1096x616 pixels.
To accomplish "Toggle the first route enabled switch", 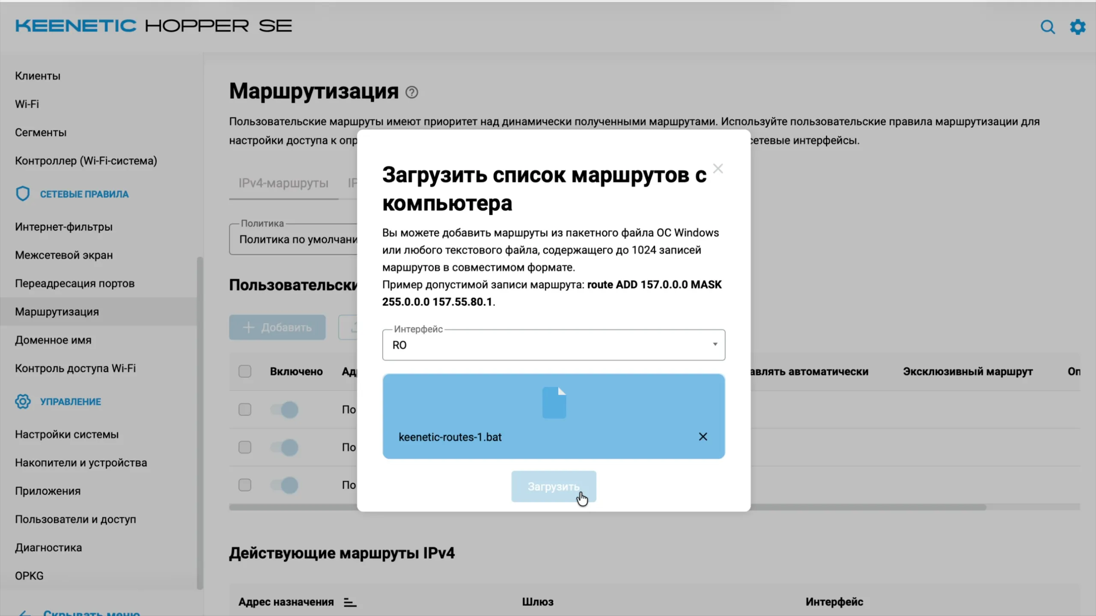I will (284, 409).
